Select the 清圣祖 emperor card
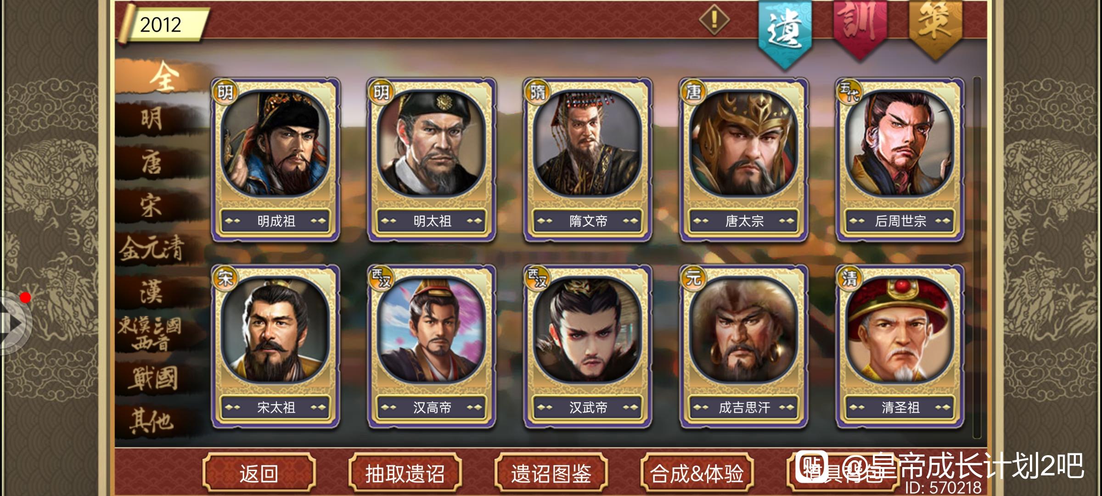This screenshot has width=1102, height=496. (900, 346)
